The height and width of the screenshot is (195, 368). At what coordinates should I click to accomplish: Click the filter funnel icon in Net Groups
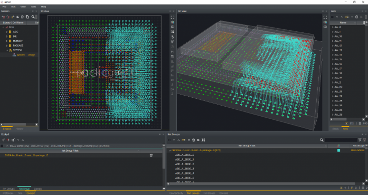[360, 140]
